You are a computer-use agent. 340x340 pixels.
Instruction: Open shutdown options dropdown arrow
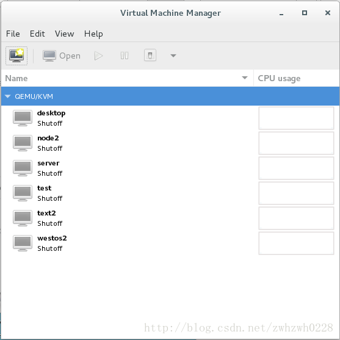pos(173,56)
